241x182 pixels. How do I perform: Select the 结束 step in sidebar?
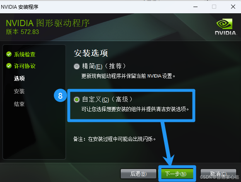[19, 104]
